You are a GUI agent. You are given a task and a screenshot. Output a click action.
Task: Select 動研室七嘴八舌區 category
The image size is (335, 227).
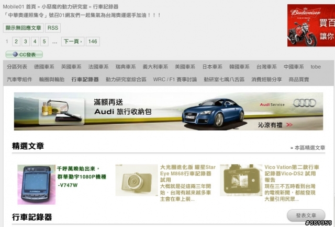click(224, 79)
